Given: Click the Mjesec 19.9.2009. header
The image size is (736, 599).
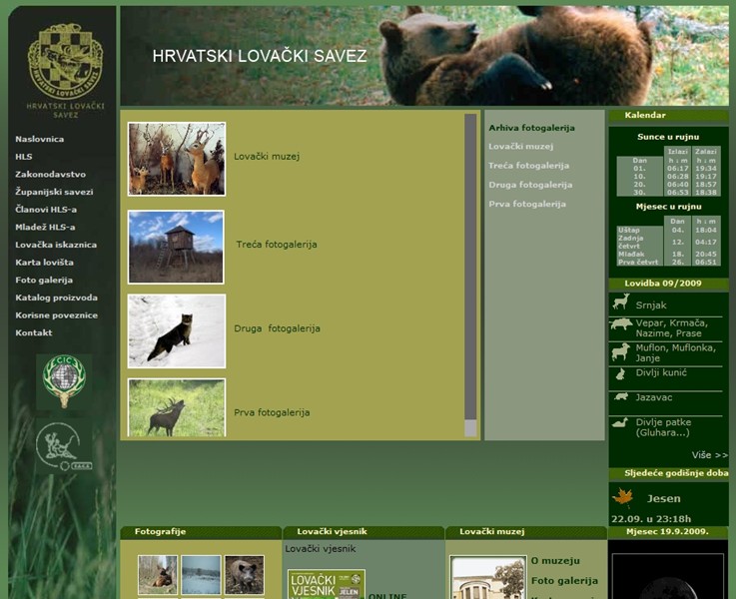Looking at the screenshot, I should 667,532.
